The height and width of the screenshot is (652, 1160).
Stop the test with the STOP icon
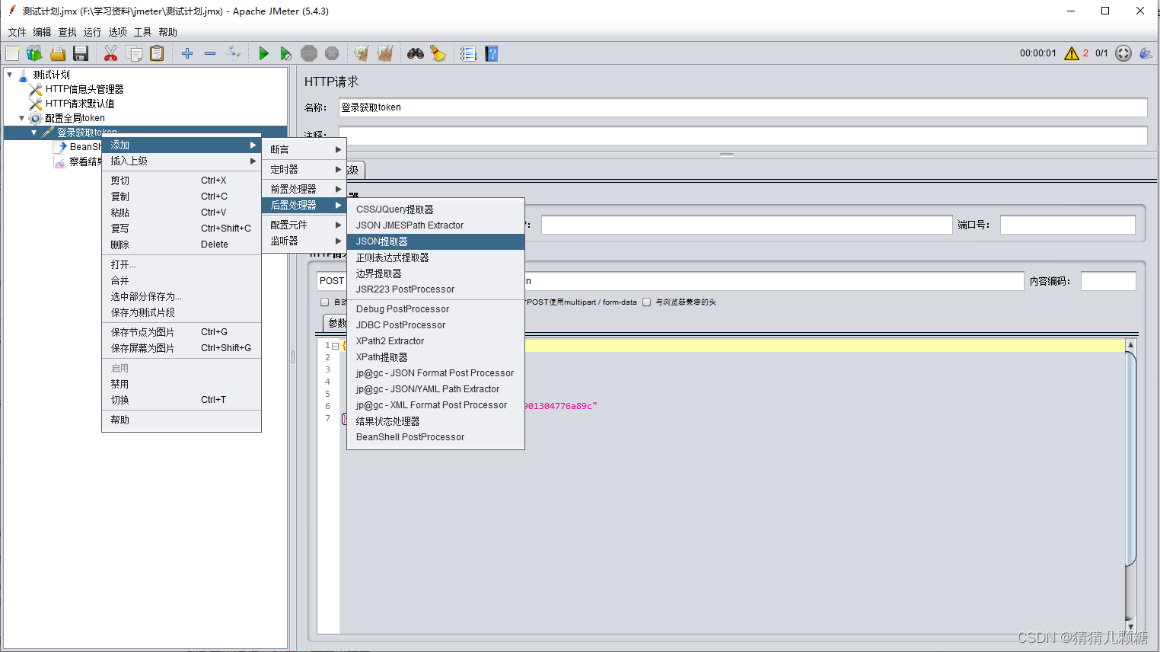[x=309, y=53]
